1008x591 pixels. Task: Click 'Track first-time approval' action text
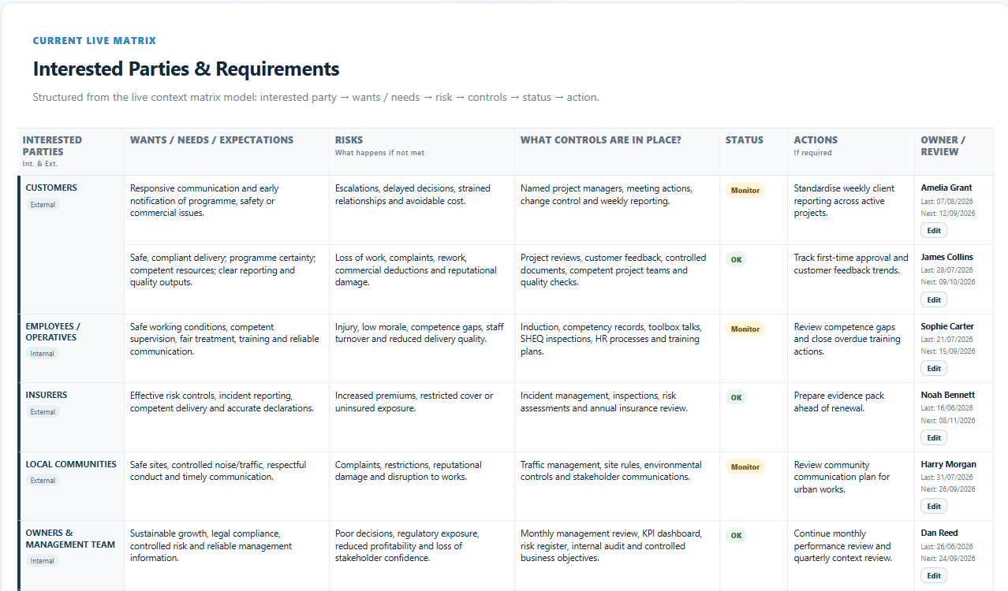[x=851, y=264]
